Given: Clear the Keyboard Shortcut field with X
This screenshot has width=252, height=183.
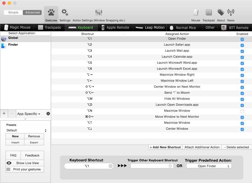Looking at the screenshot, I should 111,166.
